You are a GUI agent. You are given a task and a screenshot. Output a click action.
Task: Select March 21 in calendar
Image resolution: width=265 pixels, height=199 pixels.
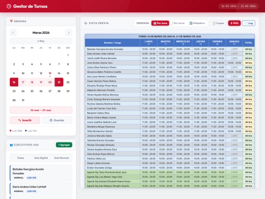59,82
